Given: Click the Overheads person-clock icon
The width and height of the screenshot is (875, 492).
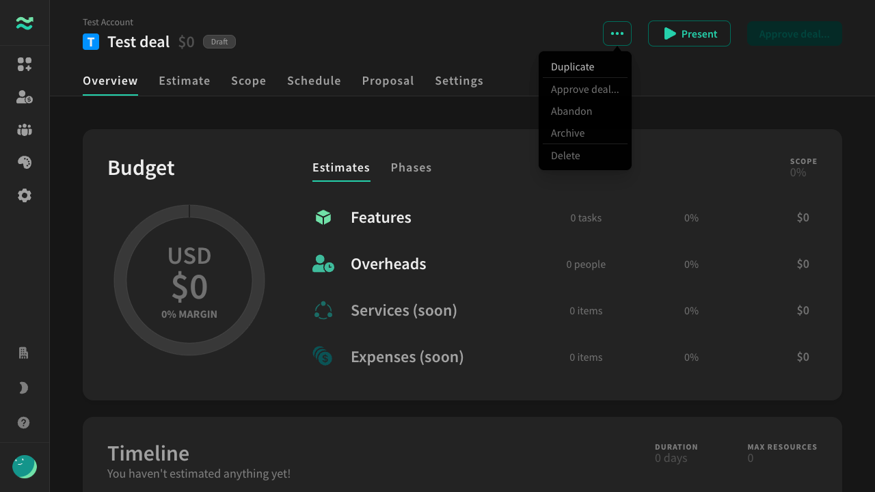Looking at the screenshot, I should click(323, 264).
